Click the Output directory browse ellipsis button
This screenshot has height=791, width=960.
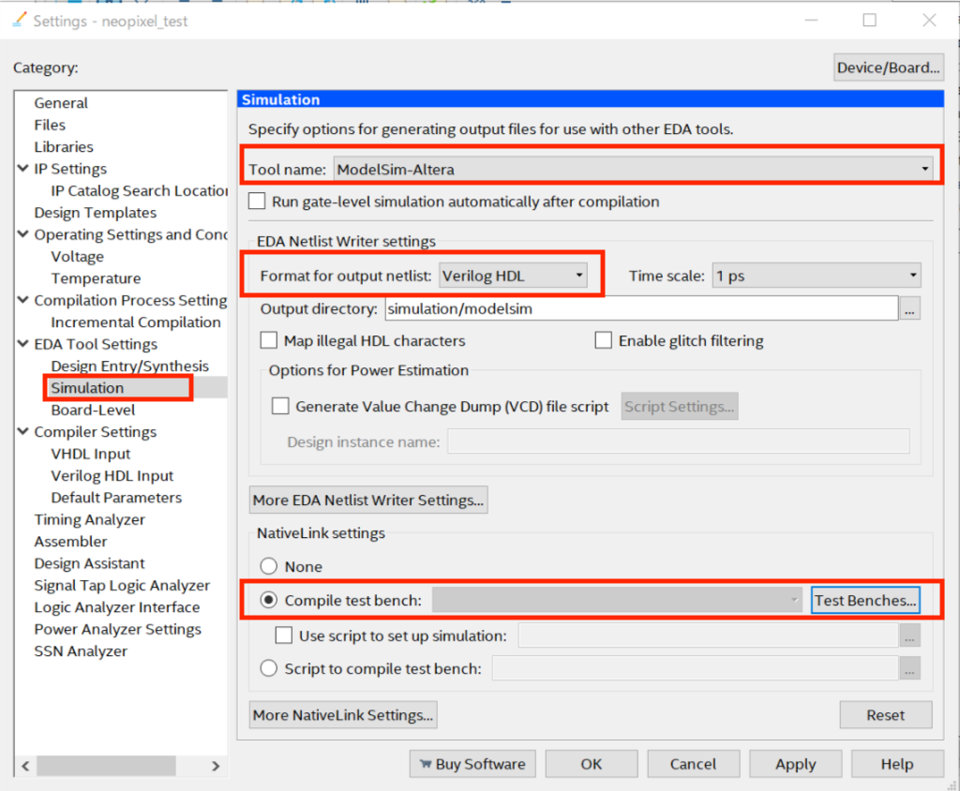909,308
